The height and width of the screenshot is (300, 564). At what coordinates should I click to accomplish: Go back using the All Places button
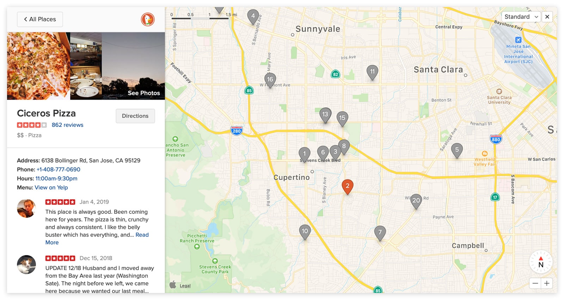(39, 19)
